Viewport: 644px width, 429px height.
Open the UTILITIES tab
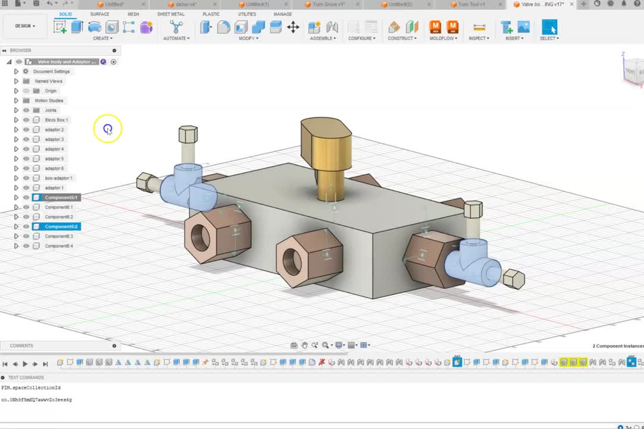(x=247, y=14)
